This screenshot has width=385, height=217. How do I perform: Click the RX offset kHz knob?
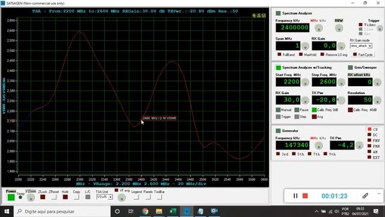377,82
